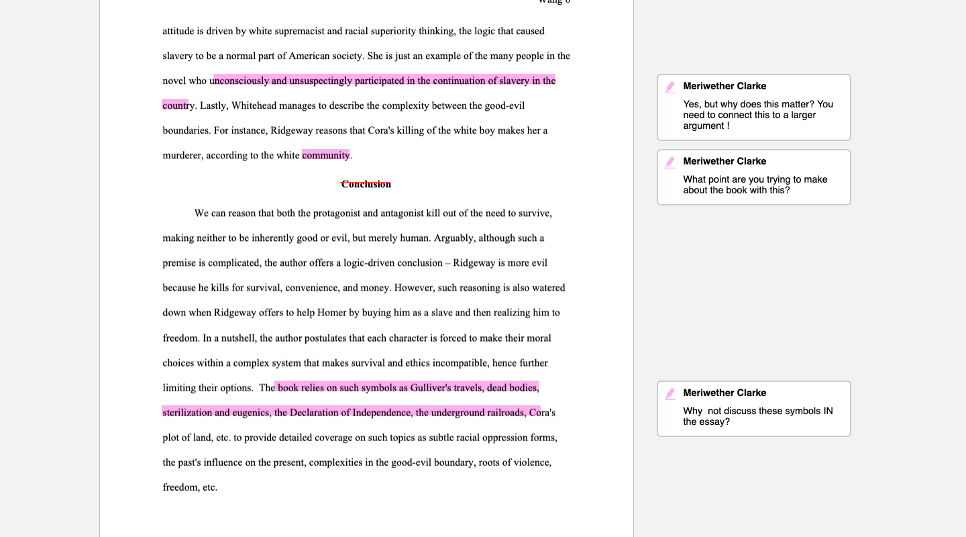Select the author name above 'What point are you trying to make'

[x=724, y=161]
